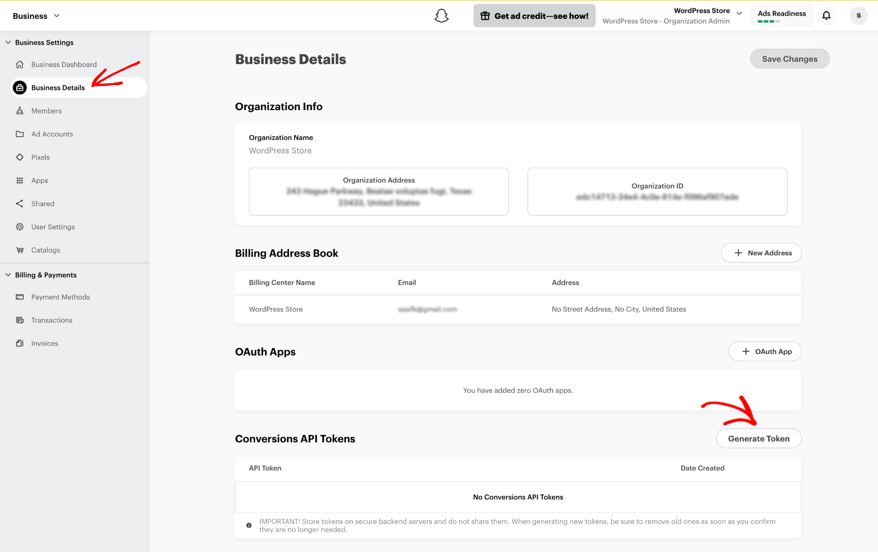Image resolution: width=878 pixels, height=552 pixels.
Task: Click the Snapchat ghost logo icon
Action: (441, 16)
